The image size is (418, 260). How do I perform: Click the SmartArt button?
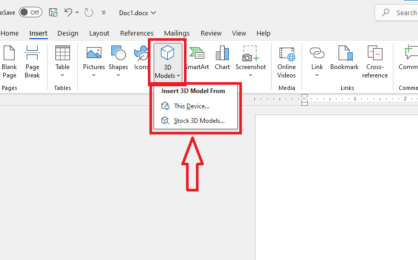pyautogui.click(x=198, y=58)
